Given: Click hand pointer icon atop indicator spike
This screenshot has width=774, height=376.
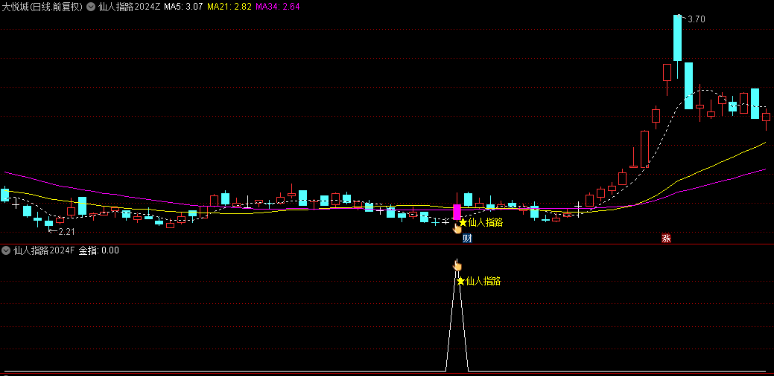Looking at the screenshot, I should click(457, 266).
